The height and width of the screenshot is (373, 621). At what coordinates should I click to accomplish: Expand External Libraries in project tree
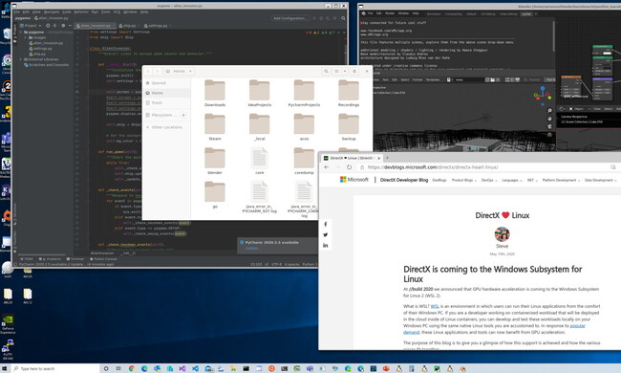(x=21, y=59)
